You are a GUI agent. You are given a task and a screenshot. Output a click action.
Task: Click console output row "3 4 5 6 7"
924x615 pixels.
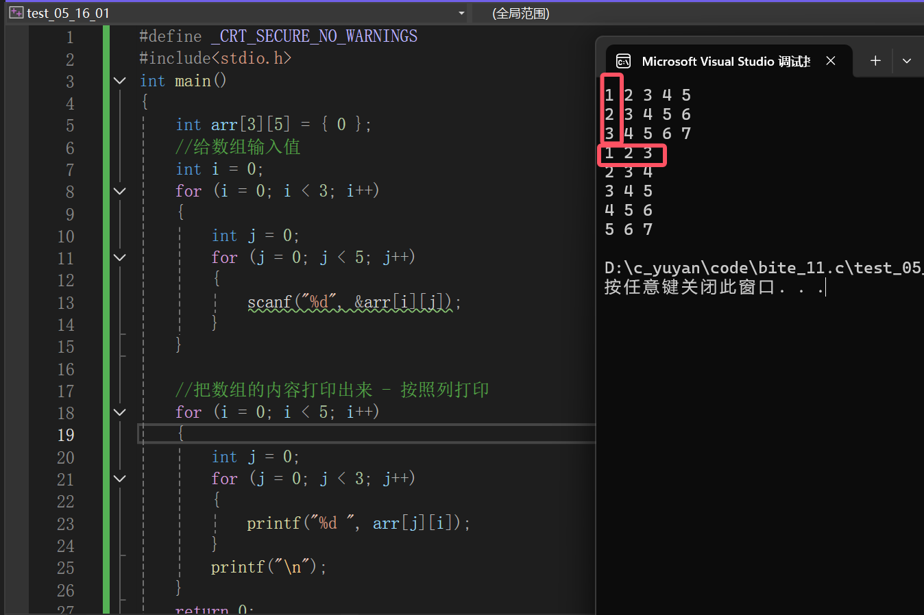pos(648,134)
